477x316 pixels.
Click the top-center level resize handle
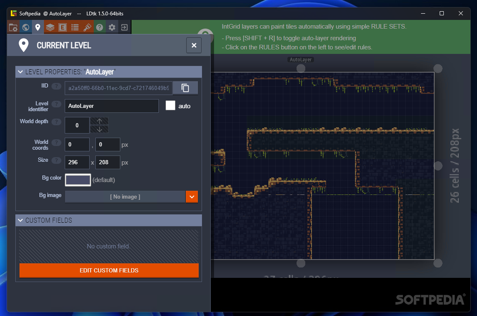click(301, 69)
